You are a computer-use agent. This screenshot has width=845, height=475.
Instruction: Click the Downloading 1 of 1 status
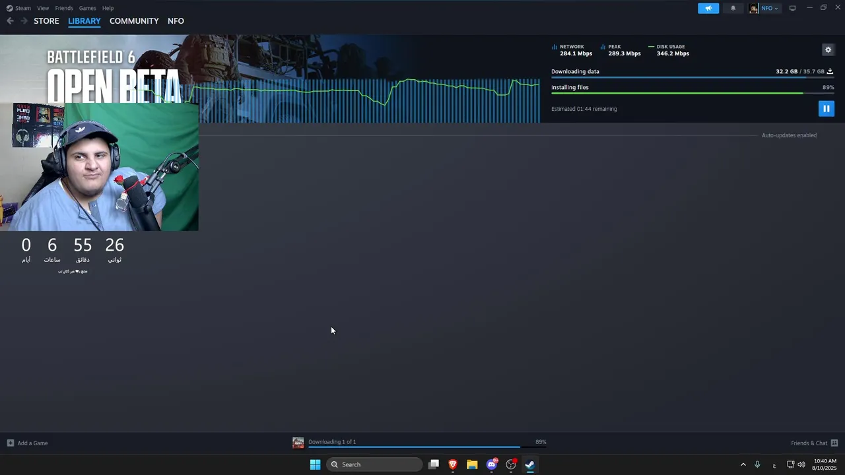(x=332, y=442)
